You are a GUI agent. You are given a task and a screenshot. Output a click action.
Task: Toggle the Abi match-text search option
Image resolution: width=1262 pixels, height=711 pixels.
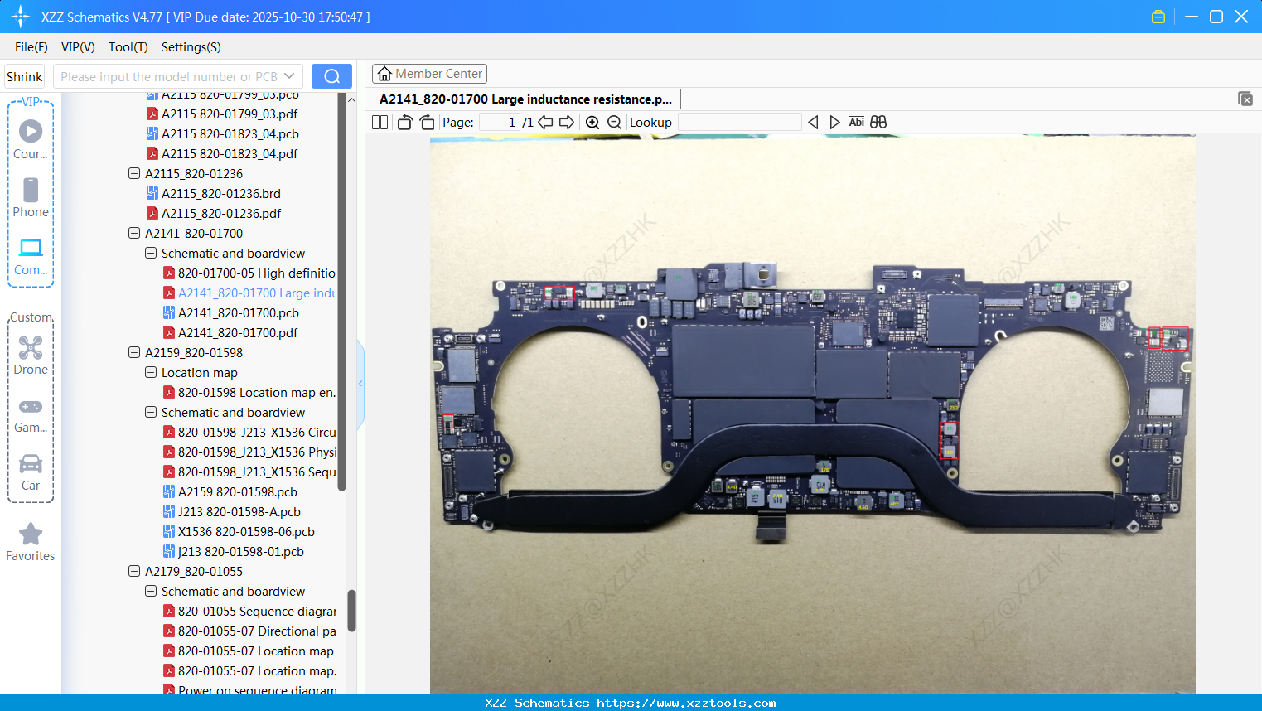(856, 123)
